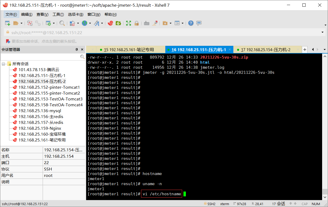Click the chat feedback bubble icon
This screenshot has height=207, width=328.
pyautogui.click(x=199, y=23)
